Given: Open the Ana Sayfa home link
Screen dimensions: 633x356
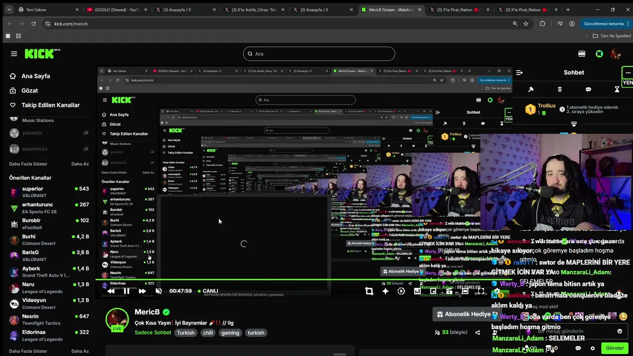Looking at the screenshot, I should [x=36, y=76].
